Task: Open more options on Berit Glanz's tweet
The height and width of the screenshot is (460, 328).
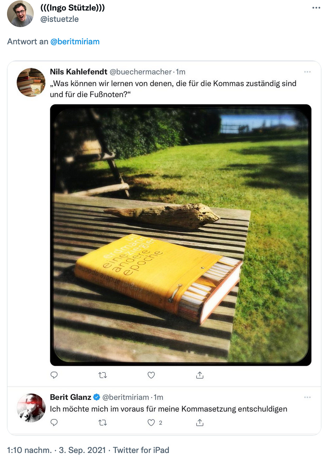Action: pos(307,397)
